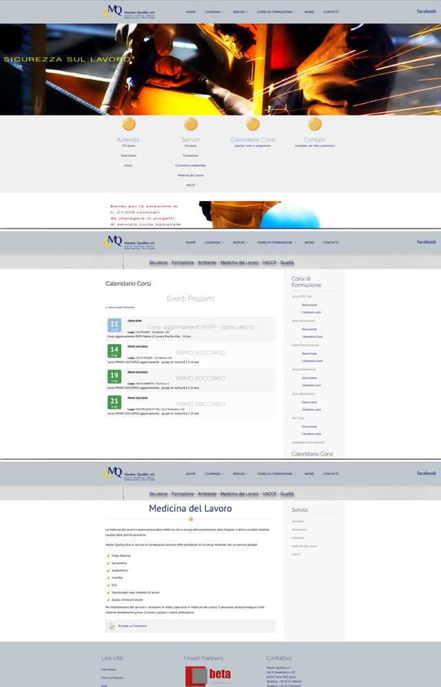Viewport: 441px width, 687px height.
Task: Expand SERVIZI menu above the welding banner
Action: pyautogui.click(x=240, y=12)
